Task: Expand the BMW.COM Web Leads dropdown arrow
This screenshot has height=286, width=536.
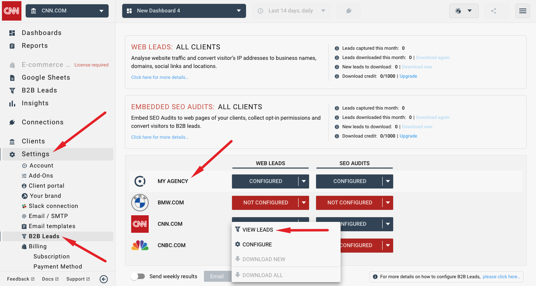Action: [x=304, y=202]
